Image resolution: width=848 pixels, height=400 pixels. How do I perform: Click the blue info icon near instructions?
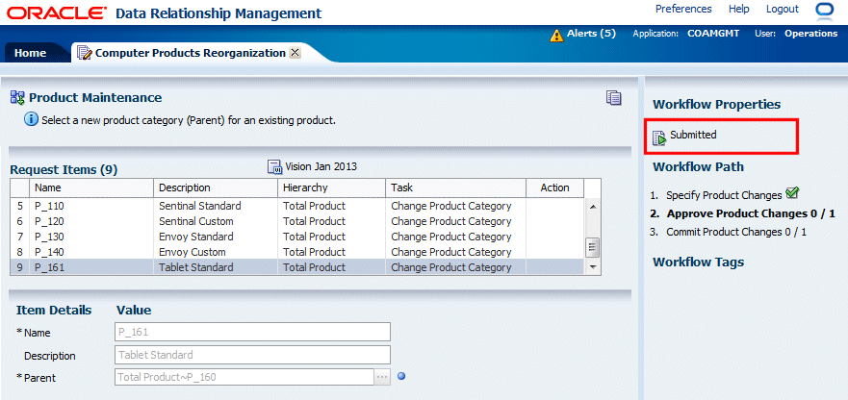point(31,120)
